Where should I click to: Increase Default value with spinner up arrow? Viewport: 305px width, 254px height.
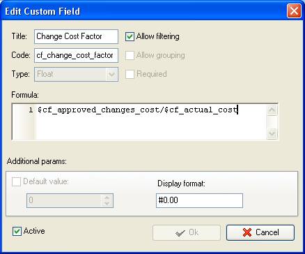[107, 198]
